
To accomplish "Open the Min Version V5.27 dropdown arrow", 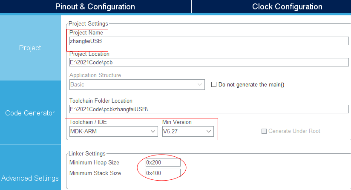I will 209,131.
